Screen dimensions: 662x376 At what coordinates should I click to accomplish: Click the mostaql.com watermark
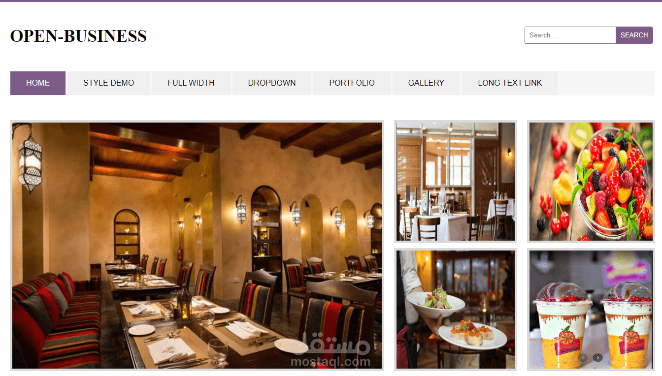point(331,350)
